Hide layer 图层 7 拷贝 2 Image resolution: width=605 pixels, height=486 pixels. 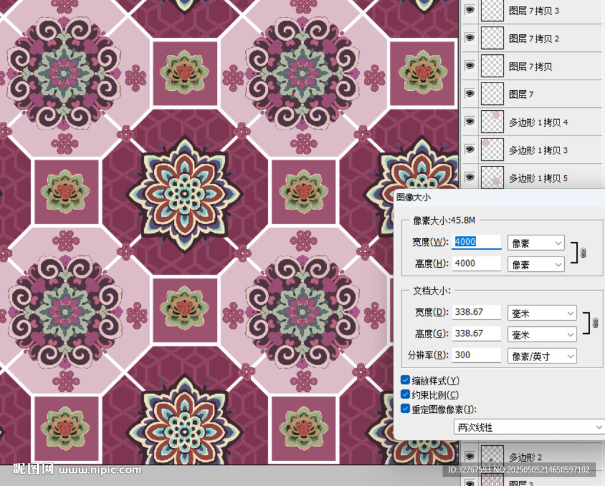(x=470, y=38)
